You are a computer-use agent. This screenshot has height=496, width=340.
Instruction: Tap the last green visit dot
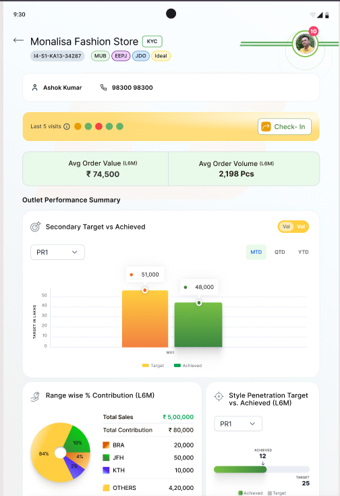pos(119,127)
